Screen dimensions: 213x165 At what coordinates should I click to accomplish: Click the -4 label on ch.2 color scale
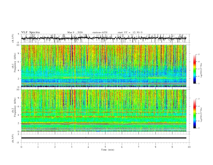click(198, 106)
